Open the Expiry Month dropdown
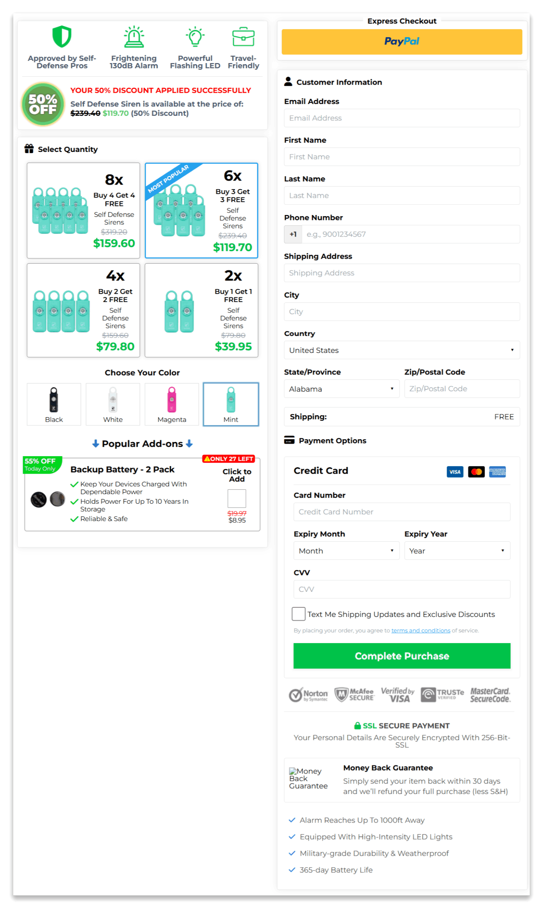543x909 pixels. 346,550
